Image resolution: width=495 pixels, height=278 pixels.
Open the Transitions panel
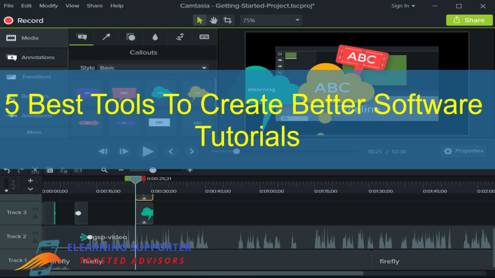pyautogui.click(x=34, y=77)
